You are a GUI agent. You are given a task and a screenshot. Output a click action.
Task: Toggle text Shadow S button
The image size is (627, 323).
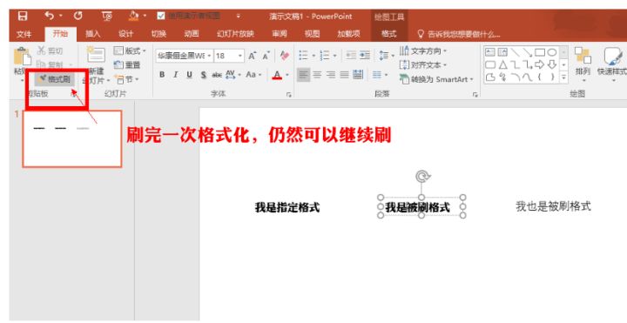click(204, 75)
